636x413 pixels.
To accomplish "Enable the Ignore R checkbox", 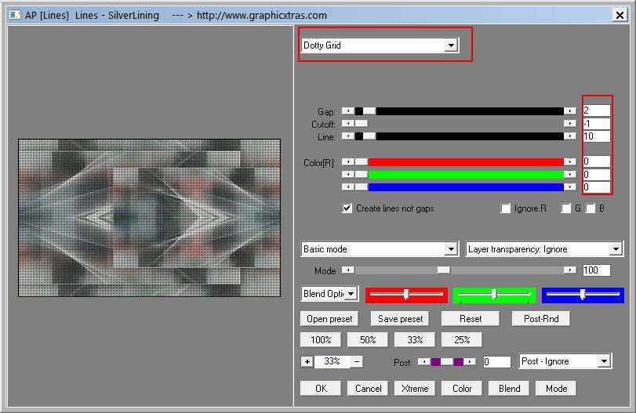I will click(506, 208).
